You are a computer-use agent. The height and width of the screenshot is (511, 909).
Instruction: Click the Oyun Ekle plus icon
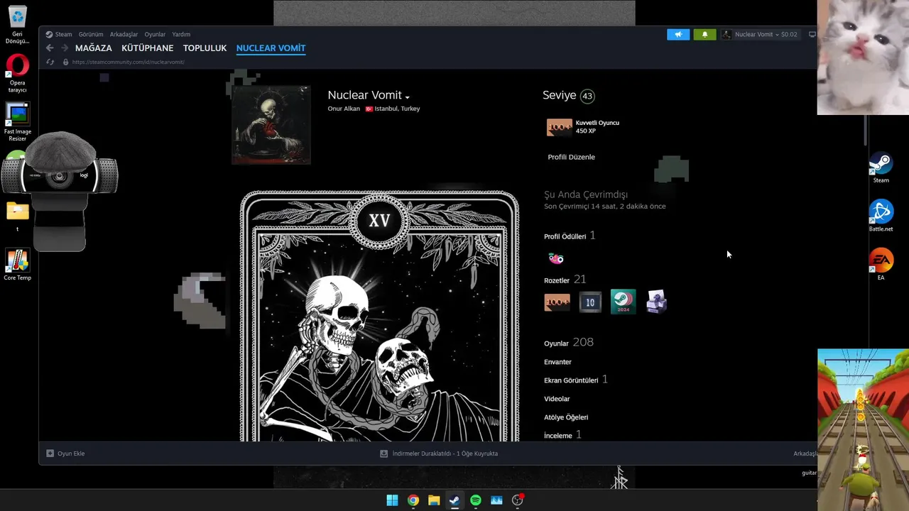tap(50, 454)
